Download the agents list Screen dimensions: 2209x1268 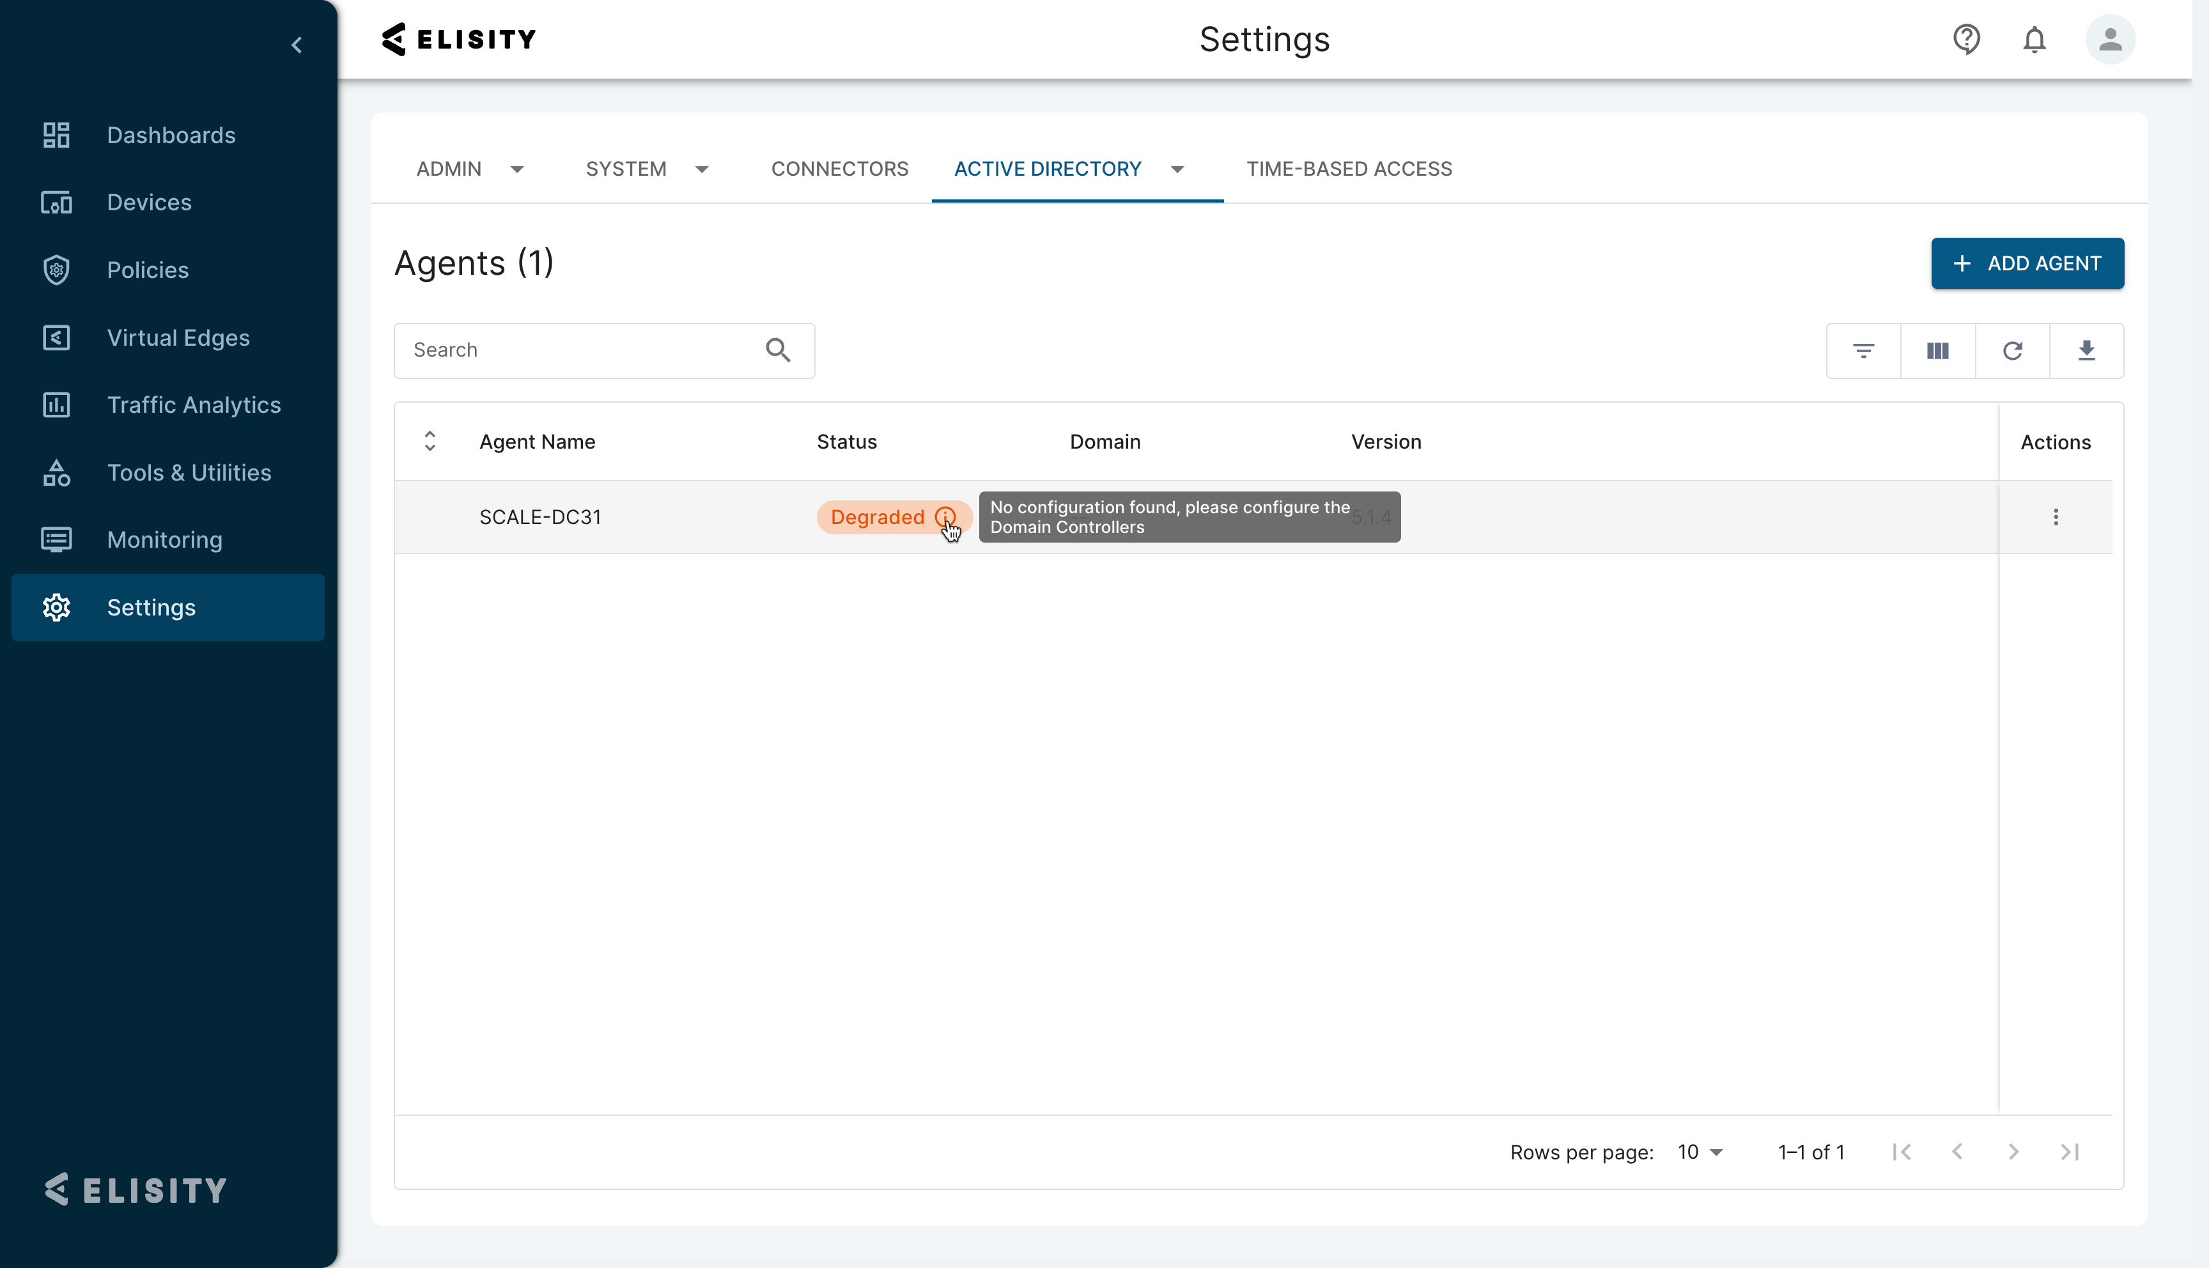2086,350
